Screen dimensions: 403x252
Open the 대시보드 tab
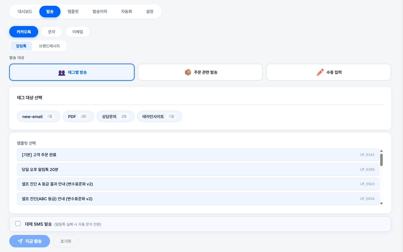point(25,12)
